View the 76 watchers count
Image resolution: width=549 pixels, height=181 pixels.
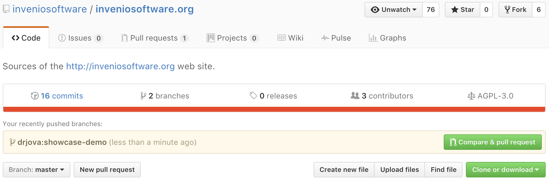pyautogui.click(x=430, y=10)
